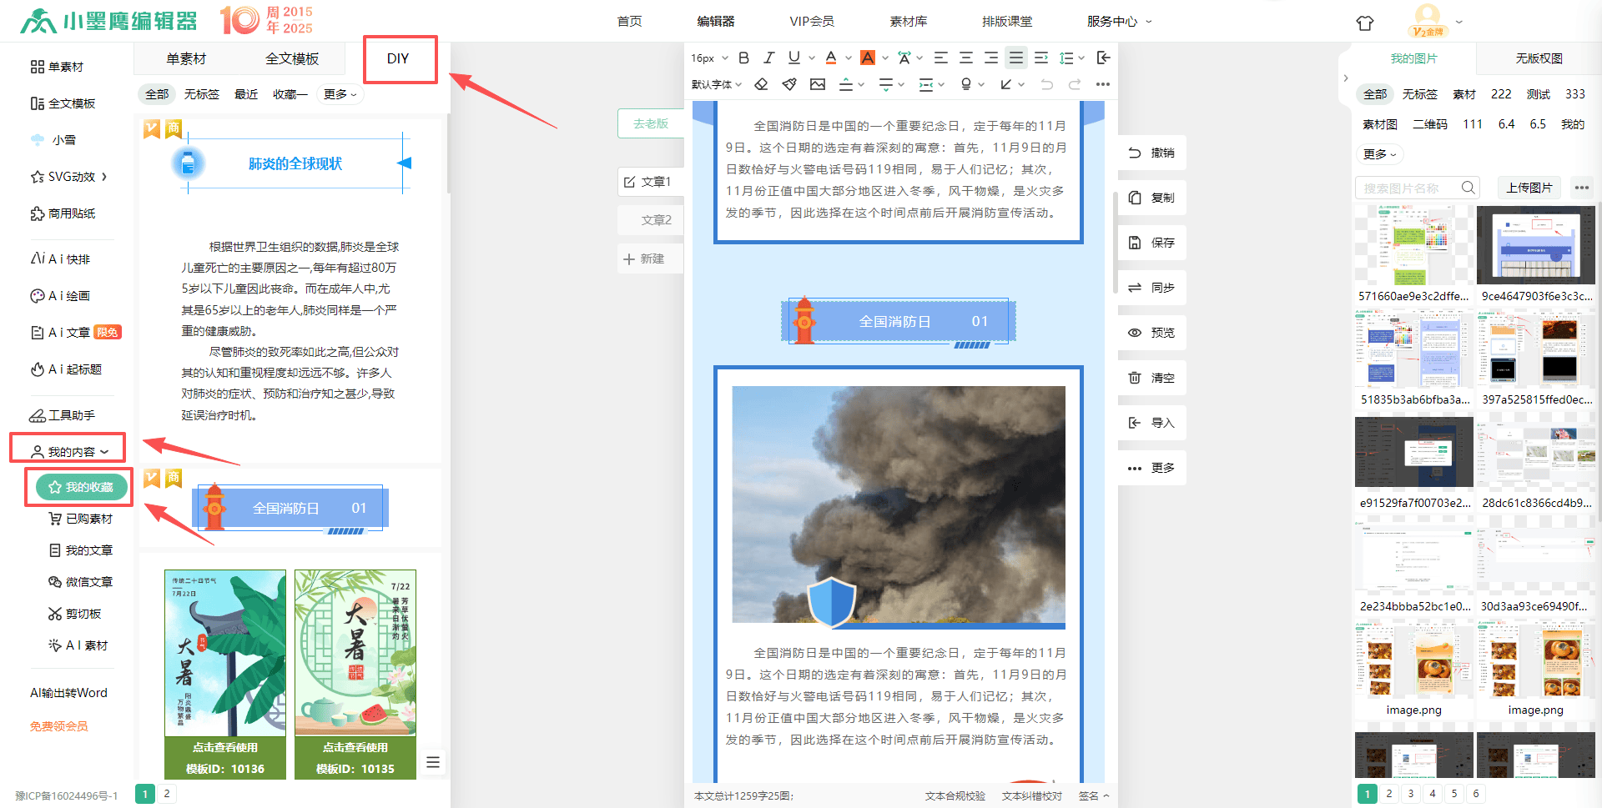Click the save icon in side panel

(1135, 243)
